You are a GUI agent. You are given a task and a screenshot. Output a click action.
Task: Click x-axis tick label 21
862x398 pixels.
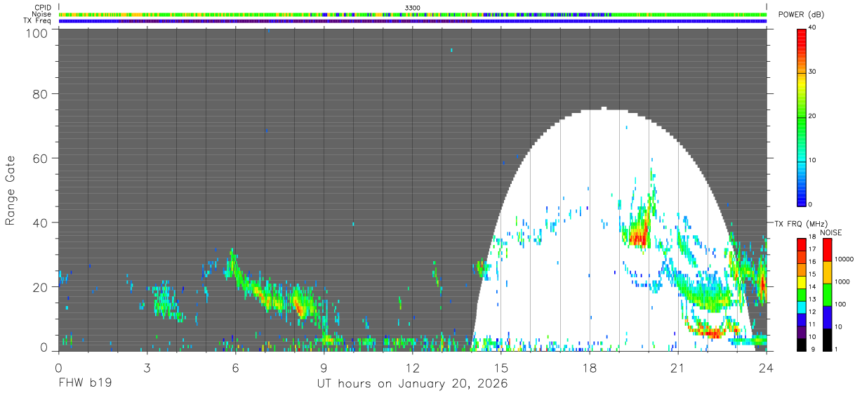pyautogui.click(x=677, y=367)
